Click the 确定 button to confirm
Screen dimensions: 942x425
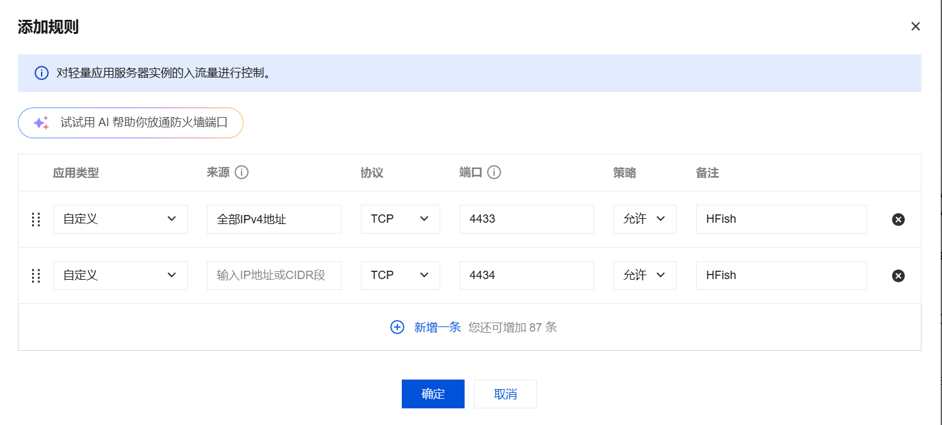coord(433,394)
